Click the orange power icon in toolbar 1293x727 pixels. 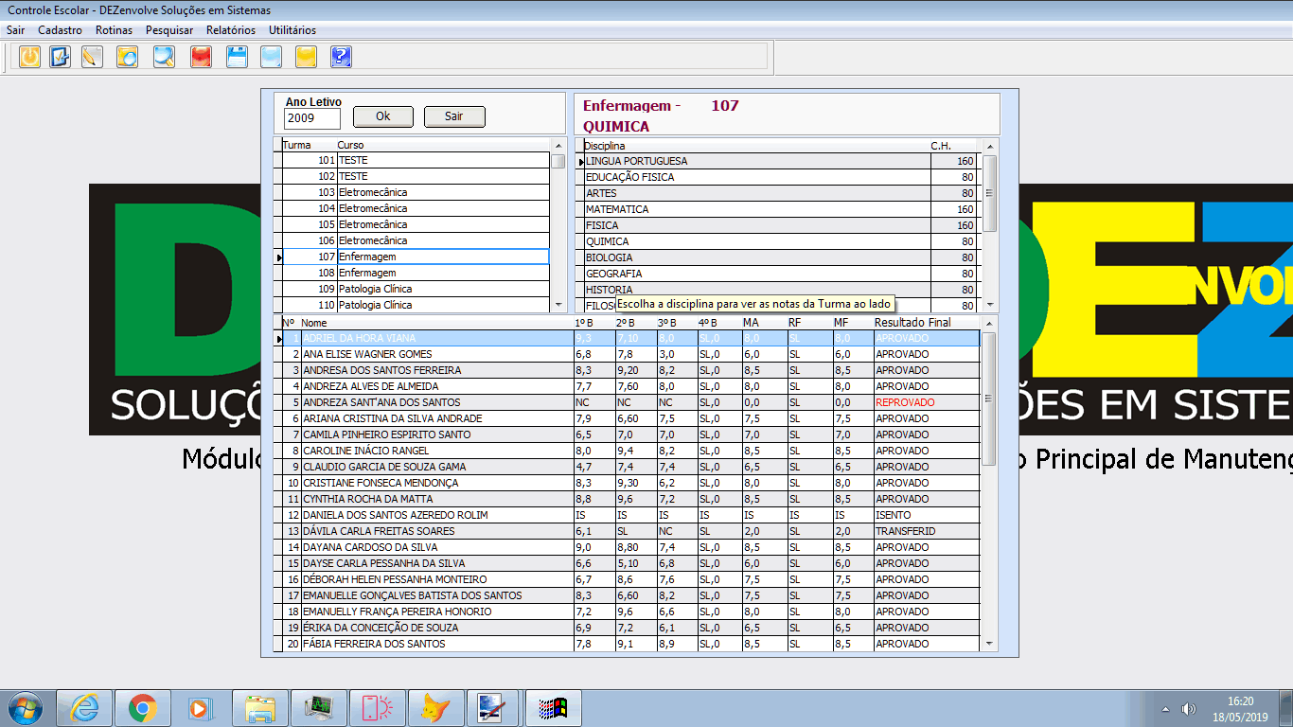pos(30,57)
